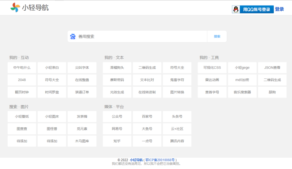Launch the 音乐搜索器 tile
Viewport: 292px width, 169px height.
click(x=242, y=92)
